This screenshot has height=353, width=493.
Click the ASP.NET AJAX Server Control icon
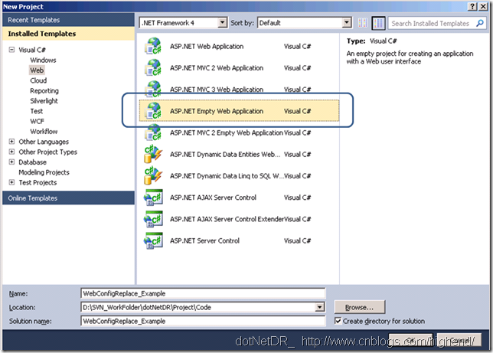pyautogui.click(x=153, y=198)
